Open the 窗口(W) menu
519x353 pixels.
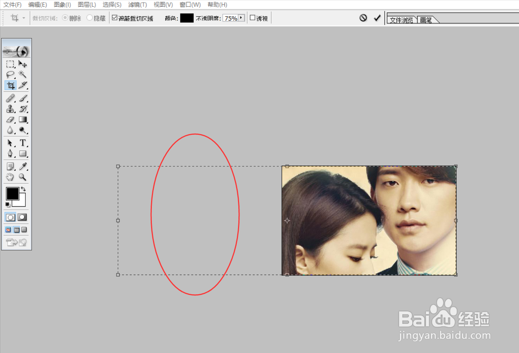pyautogui.click(x=190, y=5)
